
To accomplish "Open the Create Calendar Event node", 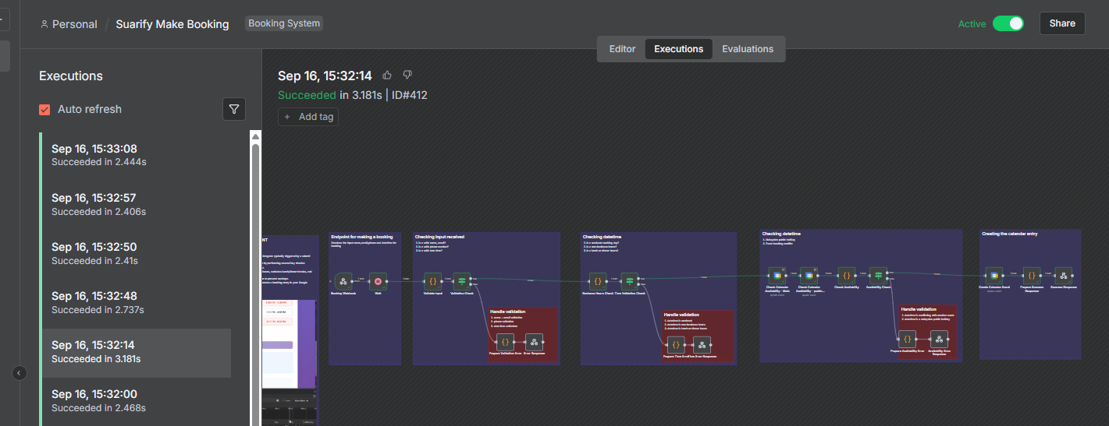I will point(993,275).
